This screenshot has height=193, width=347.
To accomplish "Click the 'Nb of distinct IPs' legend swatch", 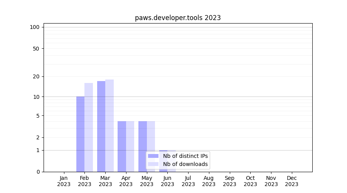I will tap(153, 156).
